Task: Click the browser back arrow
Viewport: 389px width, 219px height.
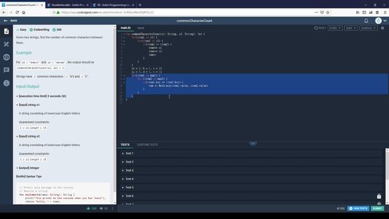Action: point(4,12)
